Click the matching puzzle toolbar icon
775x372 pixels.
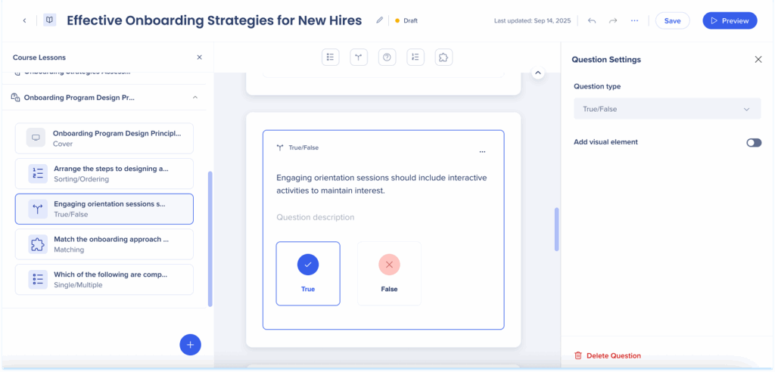[x=444, y=57]
